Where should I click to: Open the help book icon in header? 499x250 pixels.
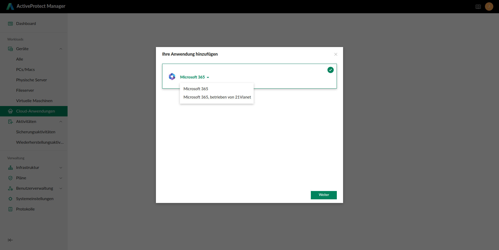[478, 6]
